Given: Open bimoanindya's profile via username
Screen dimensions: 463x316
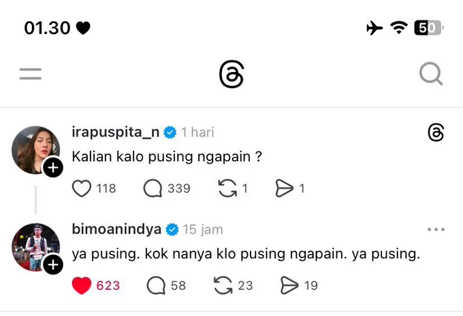Looking at the screenshot, I should pos(116,229).
